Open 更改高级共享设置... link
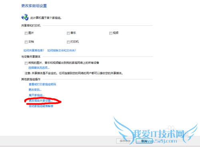The height and width of the screenshot is (147, 200). [41, 101]
